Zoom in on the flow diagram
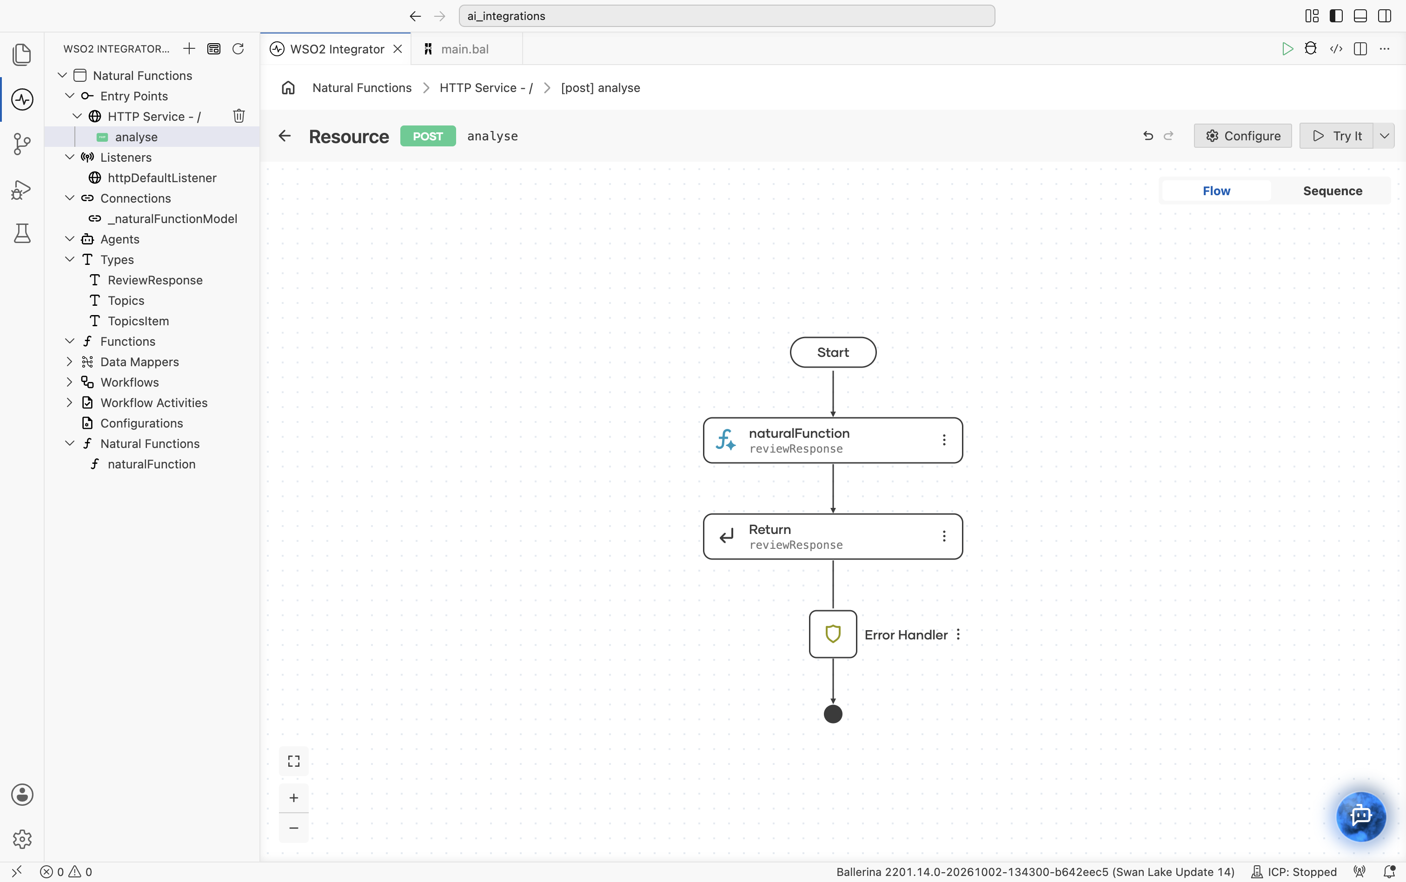The height and width of the screenshot is (882, 1406). pyautogui.click(x=293, y=797)
